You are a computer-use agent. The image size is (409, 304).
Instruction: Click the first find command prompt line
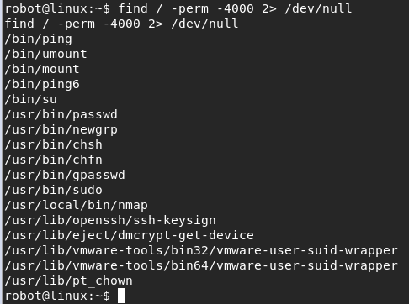point(178,8)
